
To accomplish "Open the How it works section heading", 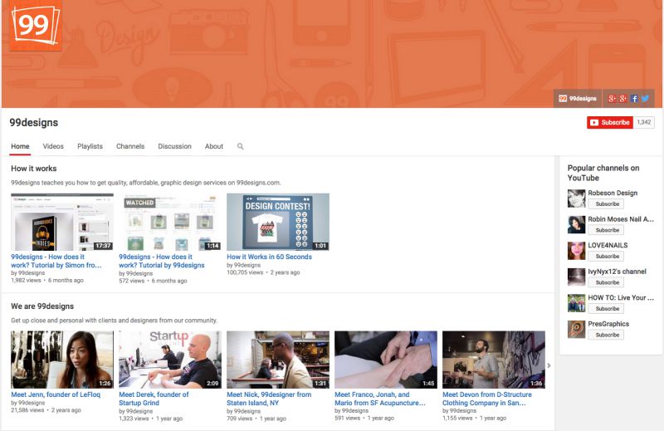I will tap(34, 169).
